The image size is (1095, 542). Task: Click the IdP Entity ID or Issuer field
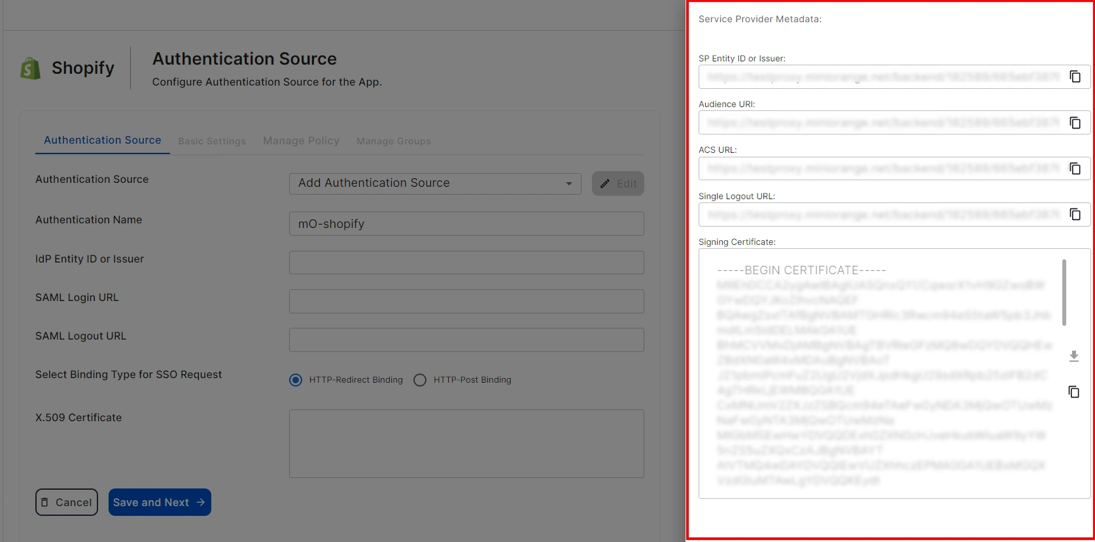click(466, 263)
